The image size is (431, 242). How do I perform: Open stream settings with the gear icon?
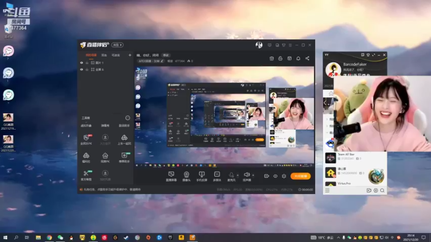[284, 176]
